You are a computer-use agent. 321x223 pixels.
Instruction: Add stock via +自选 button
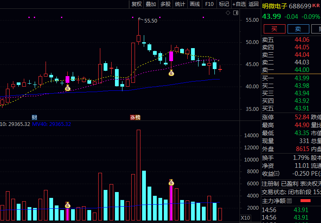(239, 4)
